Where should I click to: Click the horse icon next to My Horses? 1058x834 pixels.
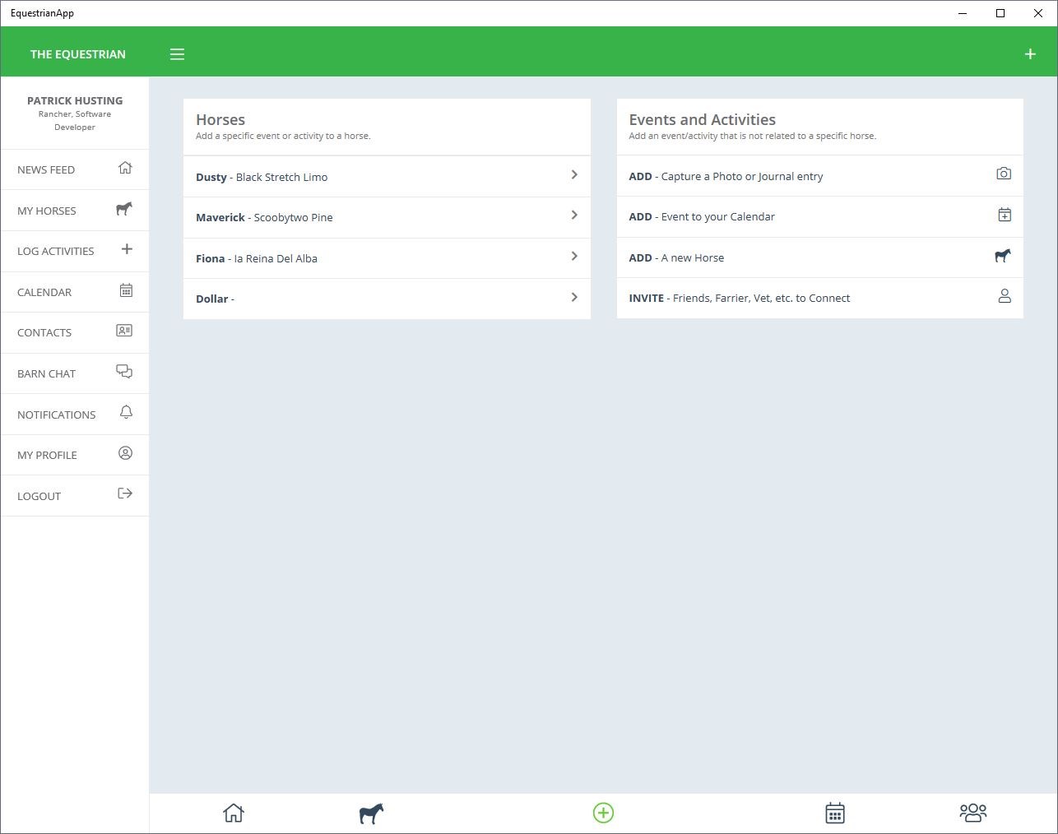(124, 209)
